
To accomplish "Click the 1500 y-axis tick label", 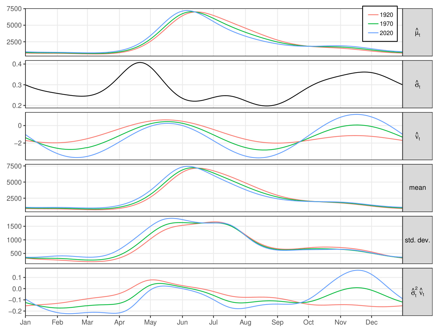I will [14, 226].
